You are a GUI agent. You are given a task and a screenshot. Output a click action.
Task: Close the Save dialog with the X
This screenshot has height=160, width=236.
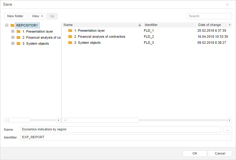coord(227,5)
